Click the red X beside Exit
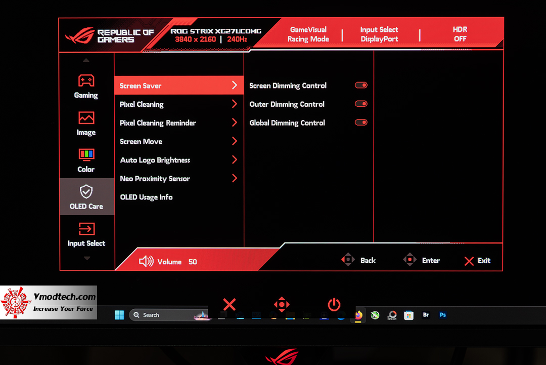 [469, 261]
